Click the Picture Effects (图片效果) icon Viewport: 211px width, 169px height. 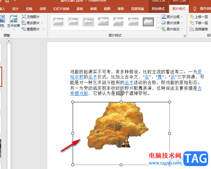coord(164,23)
